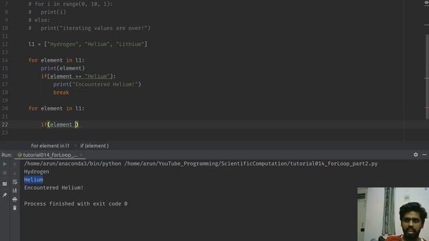
Task: Click the Restore Layout icon in Run panel
Action: [x=5, y=184]
